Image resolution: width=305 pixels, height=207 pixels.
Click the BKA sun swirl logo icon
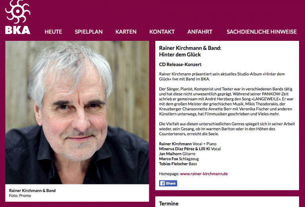18,11
